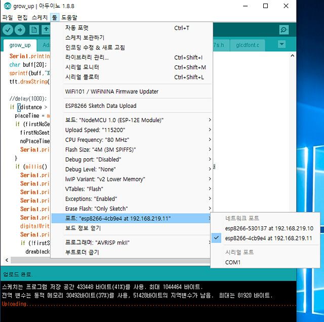Open 라이브러리 관리 menu item
The image size is (324, 322).
point(132,57)
